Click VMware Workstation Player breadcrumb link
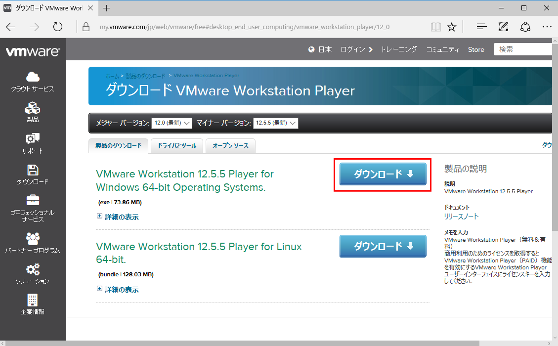The image size is (558, 346). pos(207,76)
